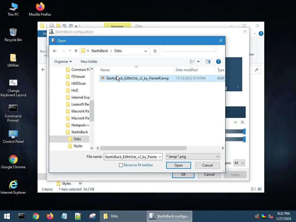Sort files by Name column
296x222 pixels.
(136, 70)
